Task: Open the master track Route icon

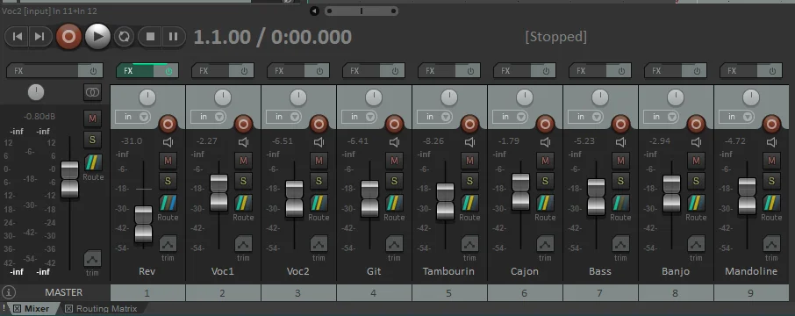Action: click(93, 162)
